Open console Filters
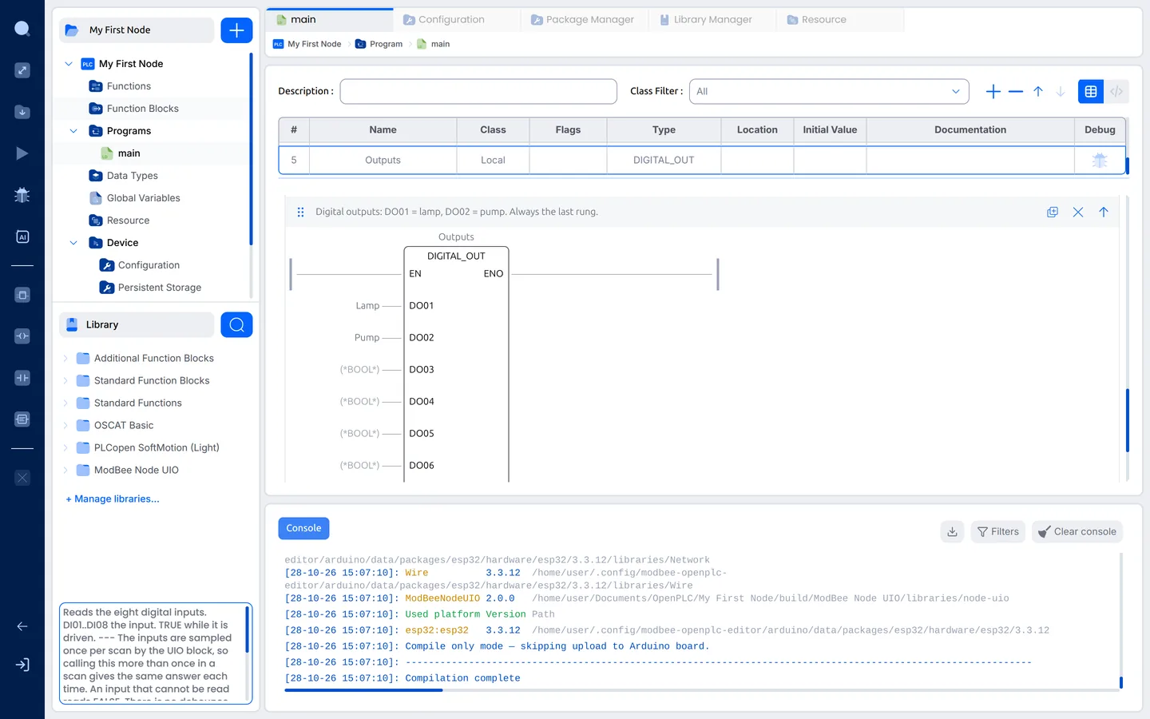 tap(998, 531)
